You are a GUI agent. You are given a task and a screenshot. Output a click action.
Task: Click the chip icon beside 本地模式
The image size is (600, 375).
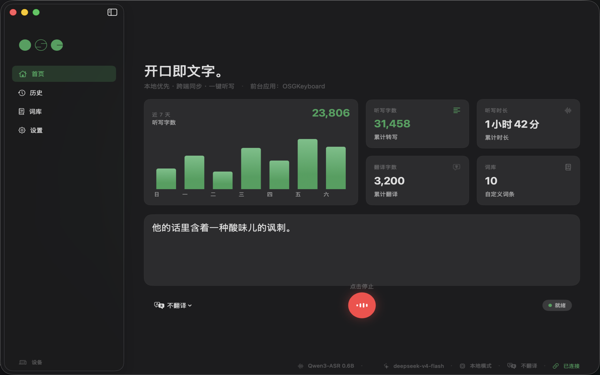point(462,366)
